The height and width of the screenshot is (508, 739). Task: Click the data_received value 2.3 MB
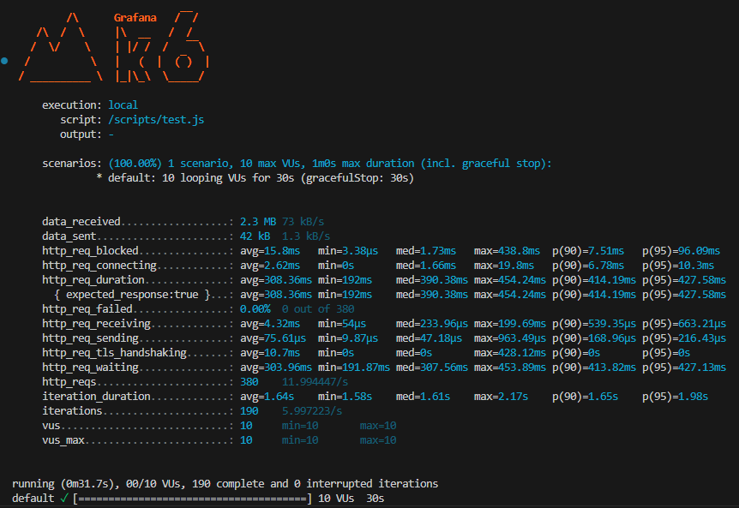258,221
